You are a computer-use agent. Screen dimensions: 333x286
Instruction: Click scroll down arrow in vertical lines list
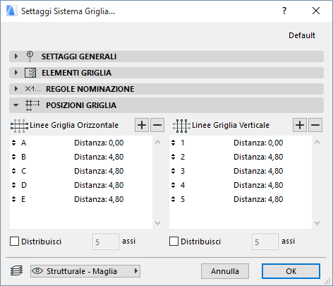(317, 222)
